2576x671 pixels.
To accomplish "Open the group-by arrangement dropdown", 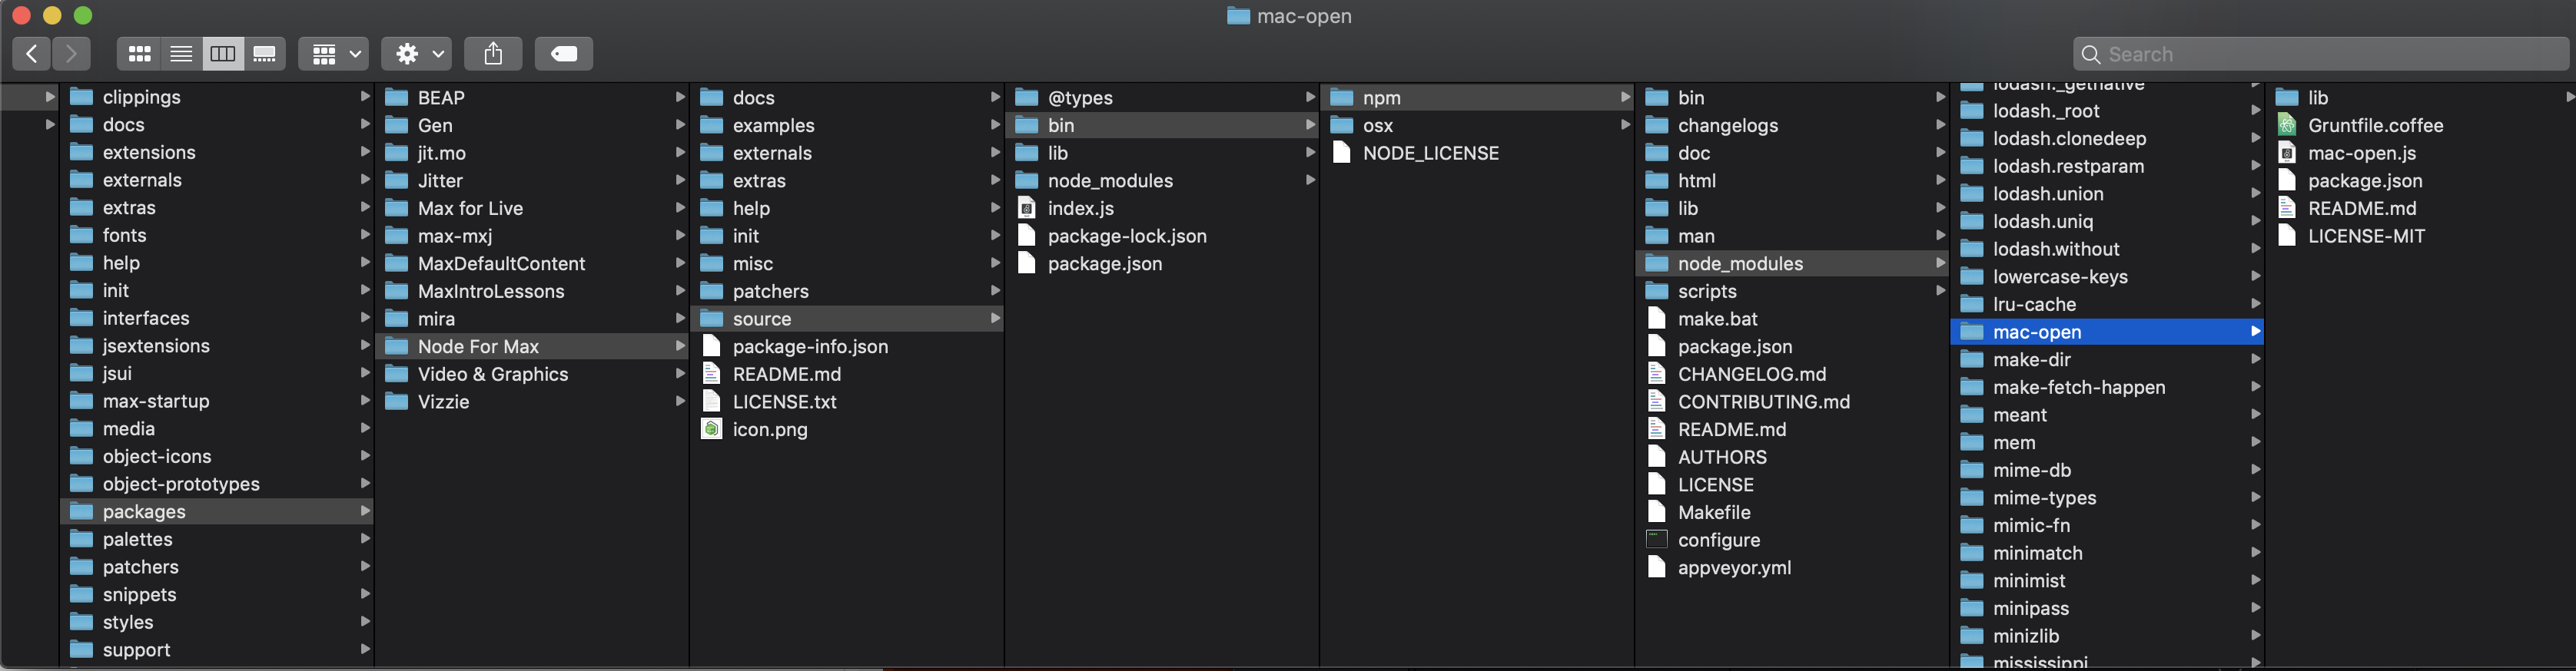I will pyautogui.click(x=334, y=54).
